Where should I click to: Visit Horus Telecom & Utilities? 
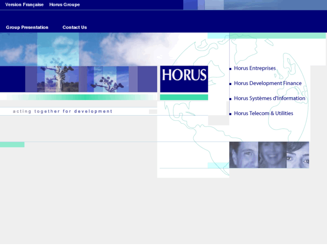click(x=264, y=113)
